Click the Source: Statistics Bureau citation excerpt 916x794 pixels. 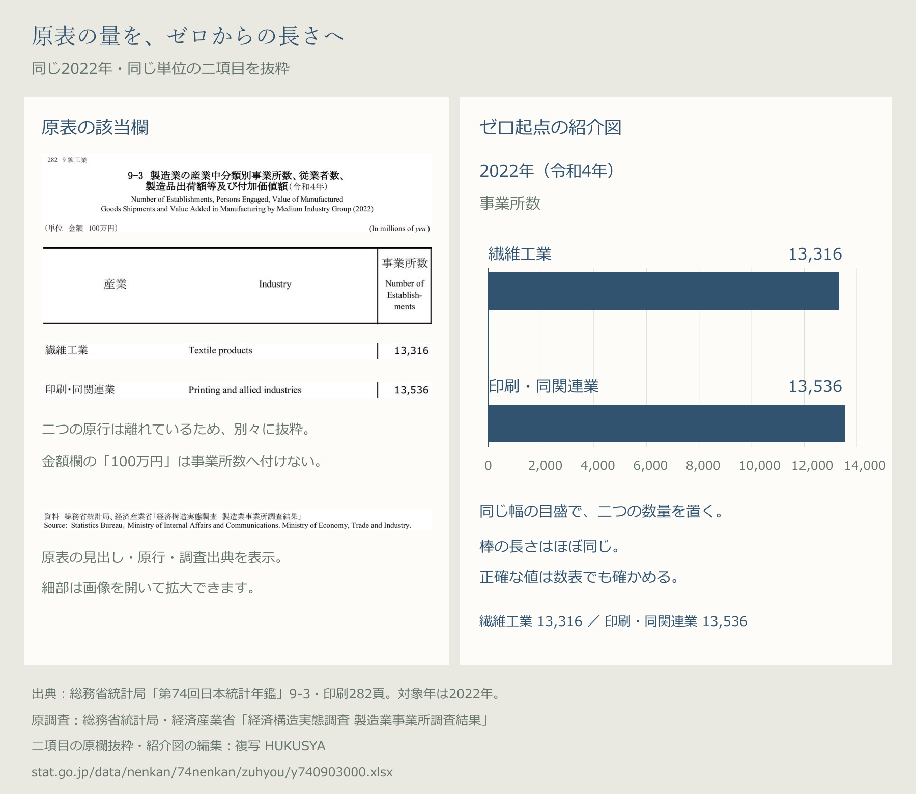[x=237, y=520]
